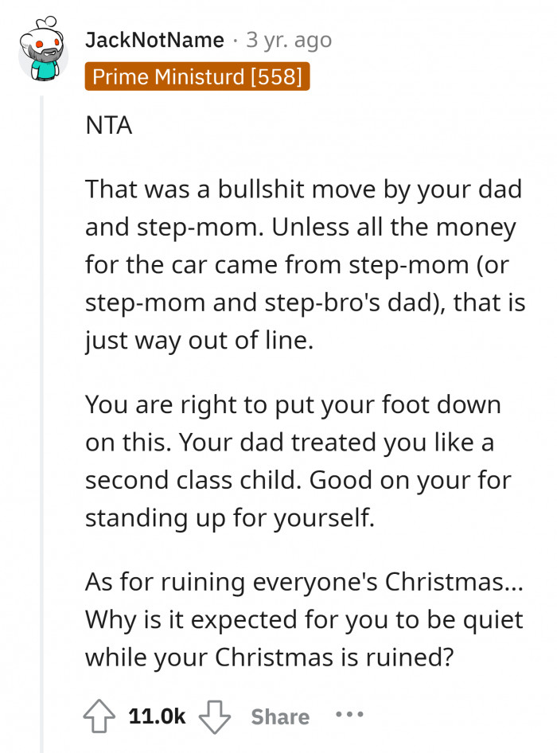557x753 pixels.
Task: Open the three-dot more options menu
Action: click(x=349, y=714)
